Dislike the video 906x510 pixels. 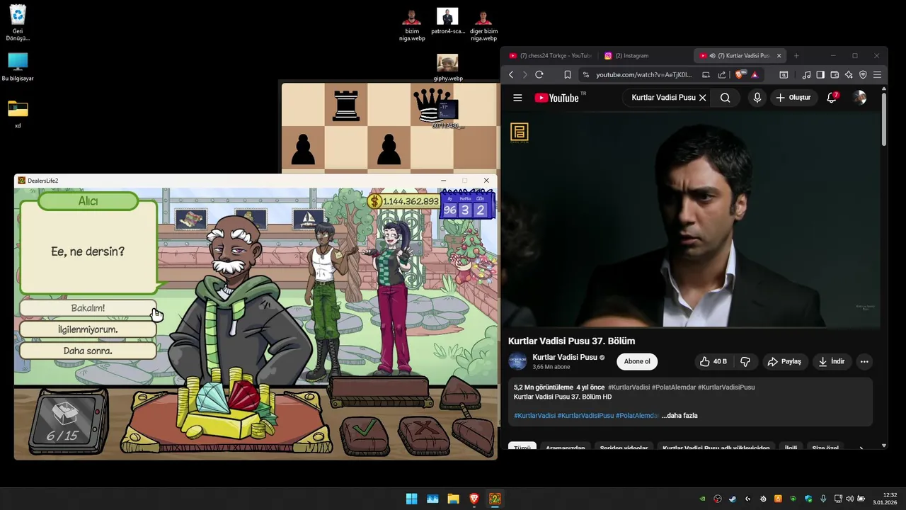745,361
